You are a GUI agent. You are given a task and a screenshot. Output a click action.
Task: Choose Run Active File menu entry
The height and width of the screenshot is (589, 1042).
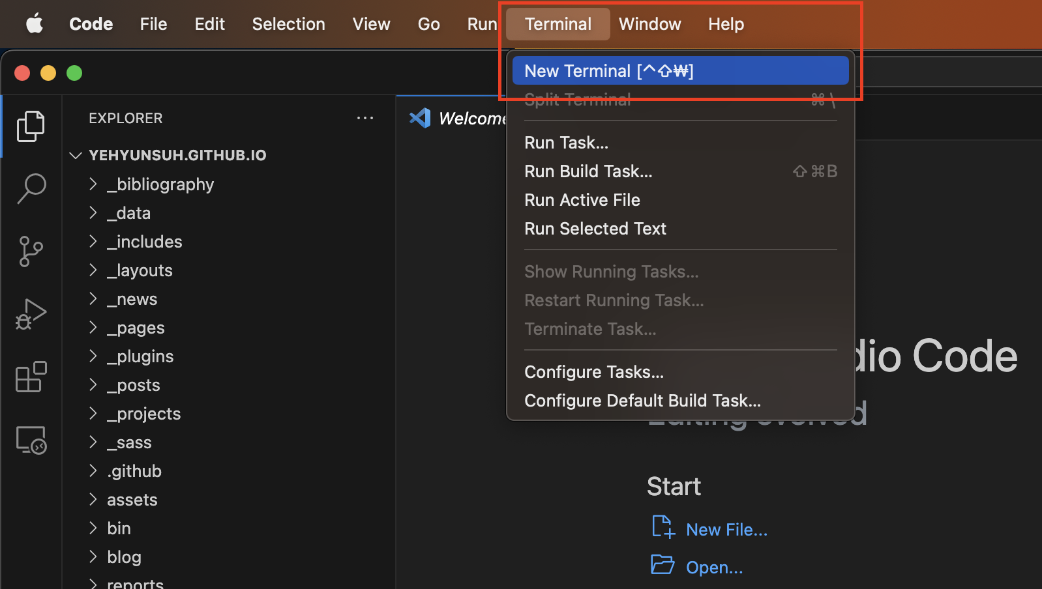tap(680, 200)
